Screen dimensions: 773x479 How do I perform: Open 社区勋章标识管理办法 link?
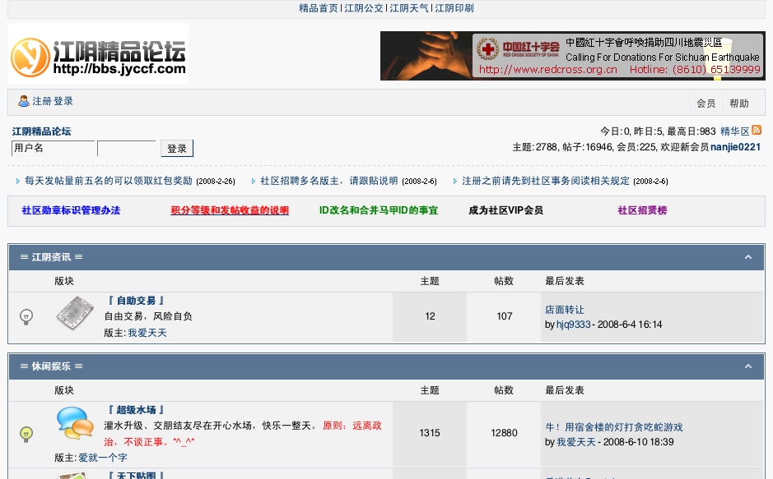tap(71, 210)
